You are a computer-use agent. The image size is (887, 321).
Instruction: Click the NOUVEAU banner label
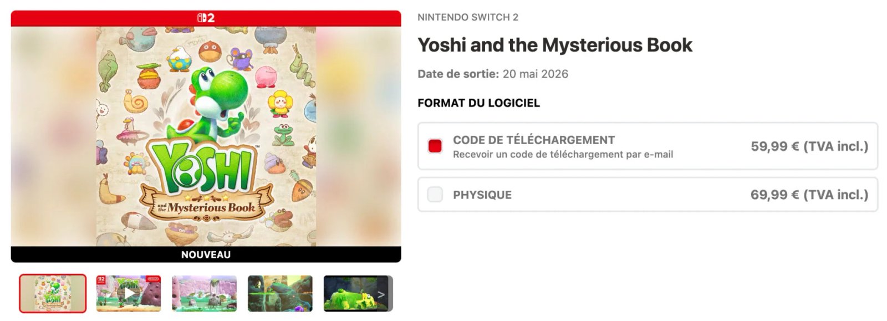click(206, 254)
